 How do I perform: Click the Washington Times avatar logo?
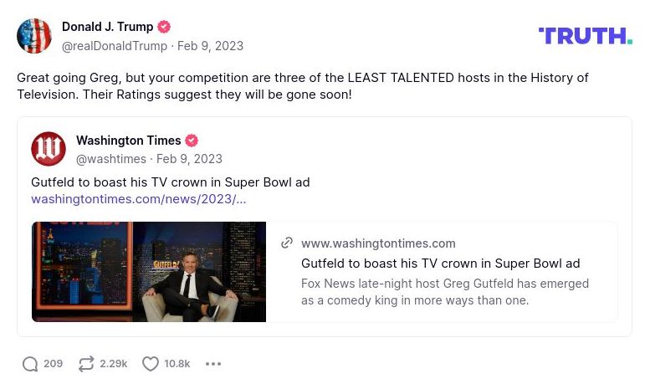tap(49, 149)
